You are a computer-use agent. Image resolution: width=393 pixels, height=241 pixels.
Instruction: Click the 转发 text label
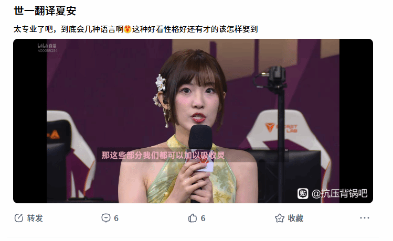[35, 218]
